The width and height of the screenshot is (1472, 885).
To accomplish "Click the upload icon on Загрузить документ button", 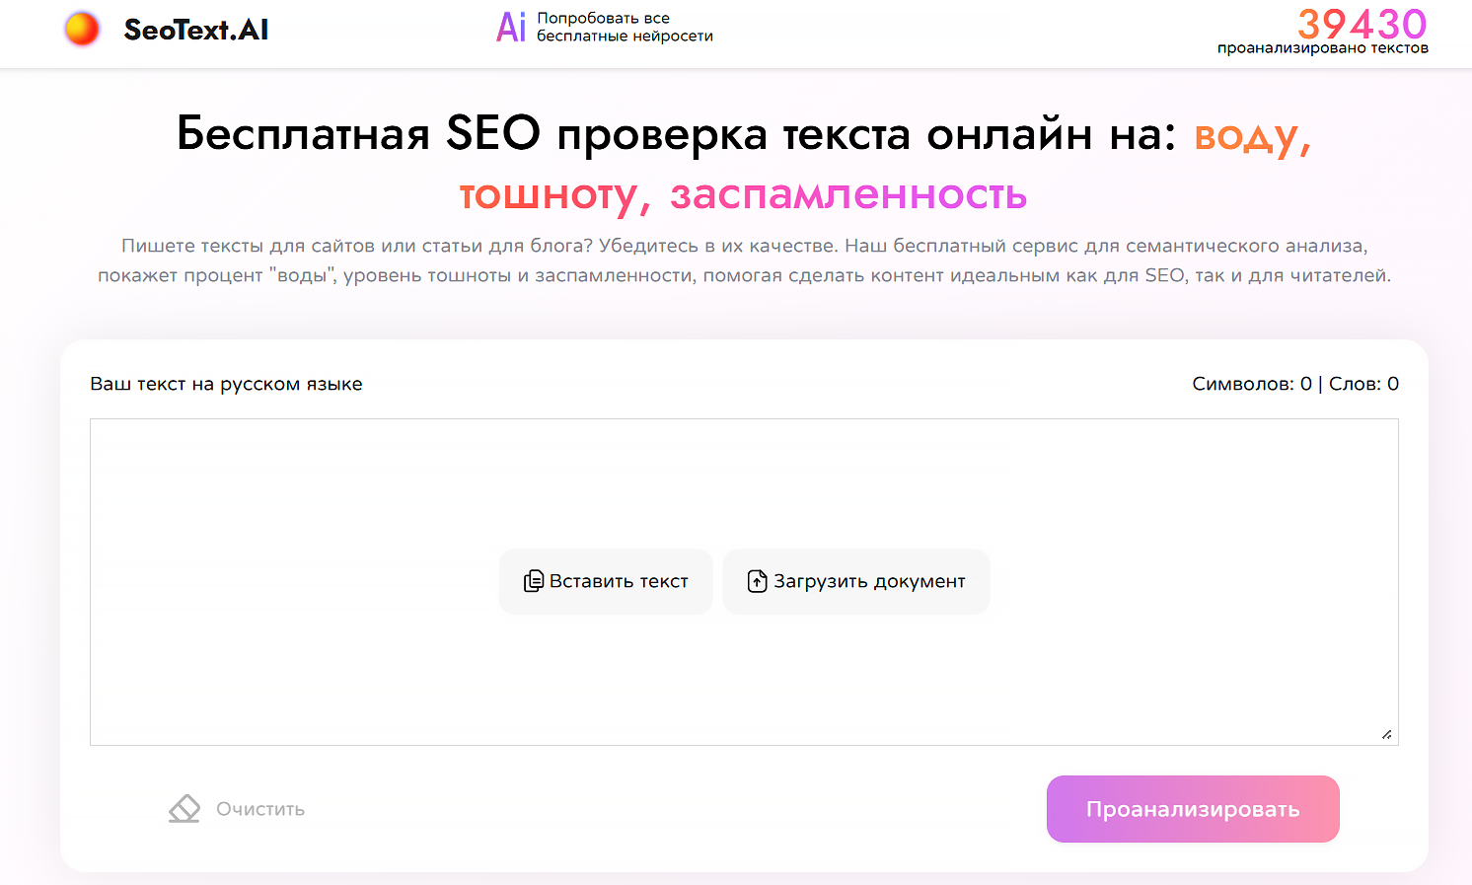I will (756, 581).
